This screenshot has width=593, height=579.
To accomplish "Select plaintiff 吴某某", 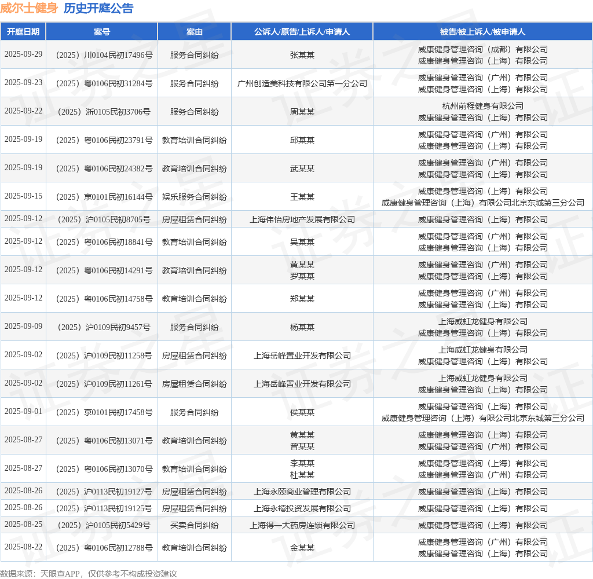I will click(x=302, y=242).
